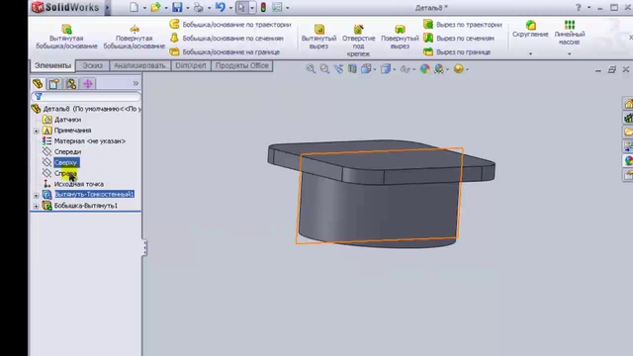Open dropdown arrow next to Open icon
Viewport: 633px width, 356px height.
(166, 8)
